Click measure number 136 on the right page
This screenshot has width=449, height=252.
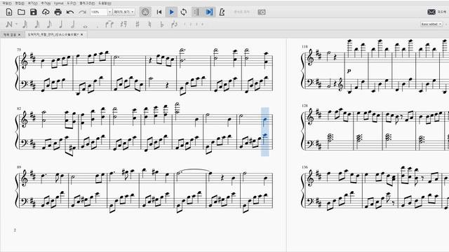point(304,167)
